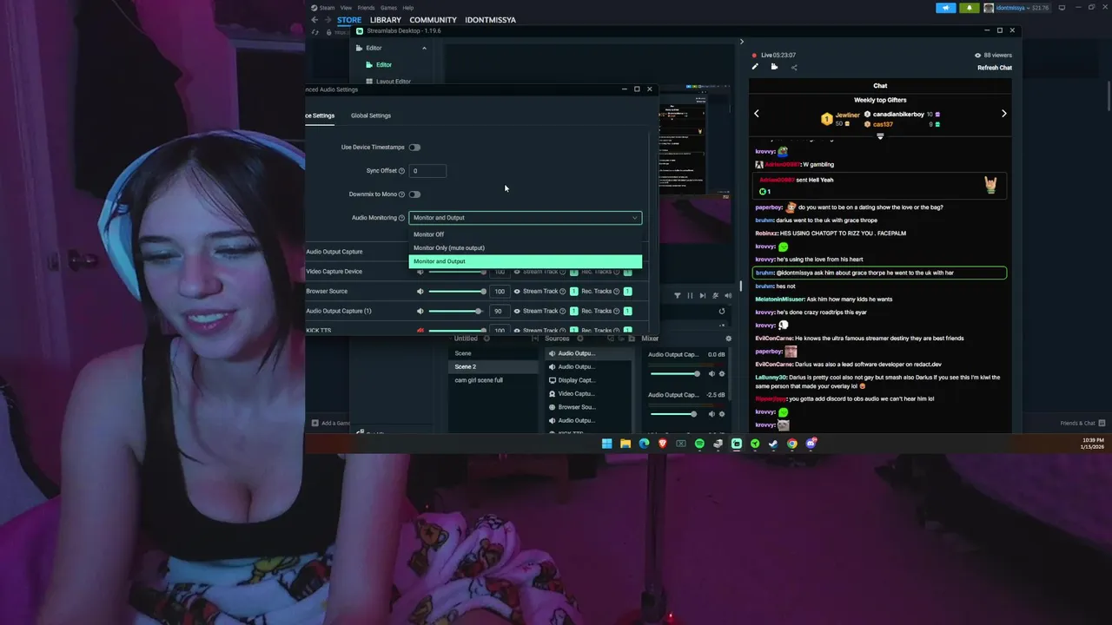Open Spotify from the taskbar
The image size is (1112, 625).
[x=699, y=444]
